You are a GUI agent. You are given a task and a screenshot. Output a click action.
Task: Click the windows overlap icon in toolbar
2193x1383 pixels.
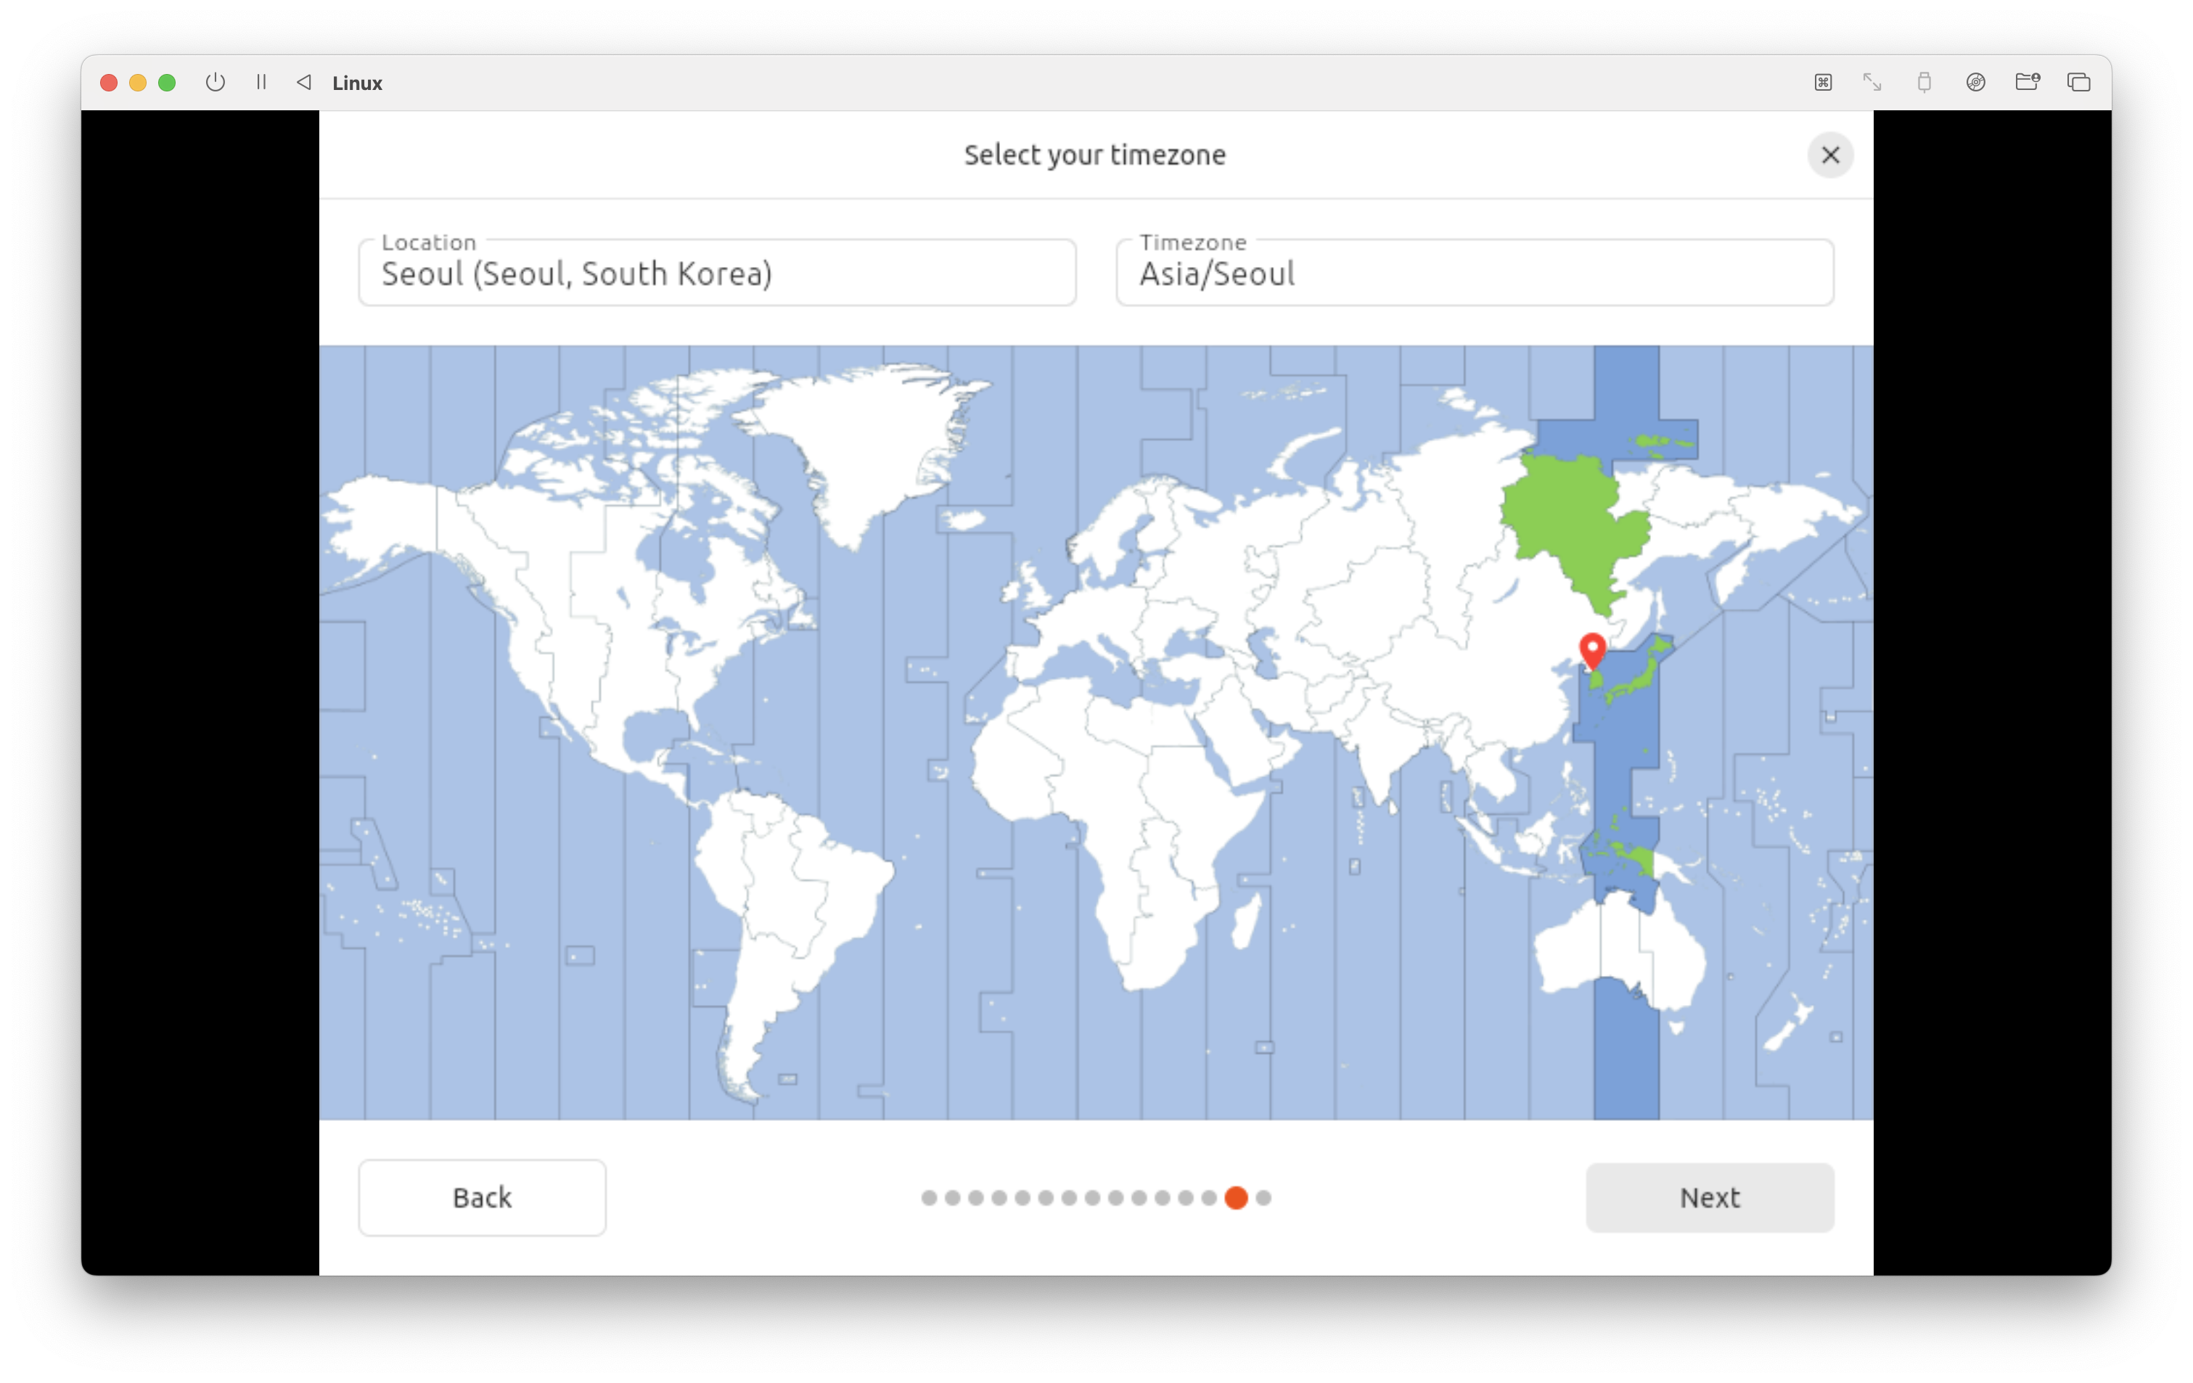pos(2078,83)
